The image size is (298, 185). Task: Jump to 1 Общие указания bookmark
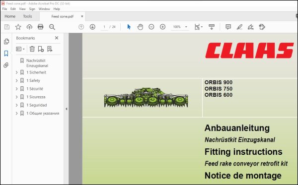point(43,113)
